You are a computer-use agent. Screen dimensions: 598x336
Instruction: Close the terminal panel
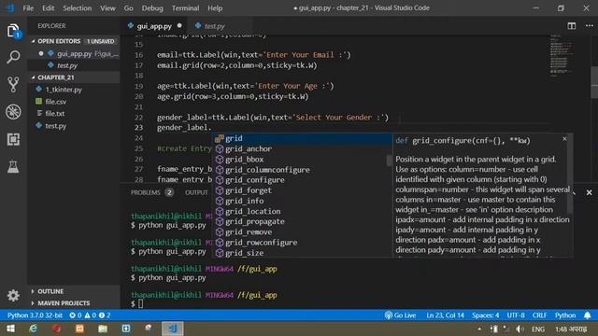click(589, 192)
